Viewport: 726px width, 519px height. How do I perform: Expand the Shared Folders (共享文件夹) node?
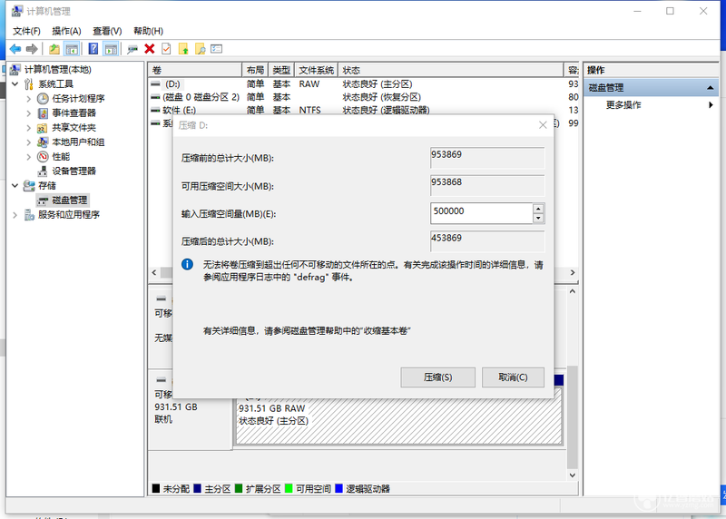pos(29,127)
